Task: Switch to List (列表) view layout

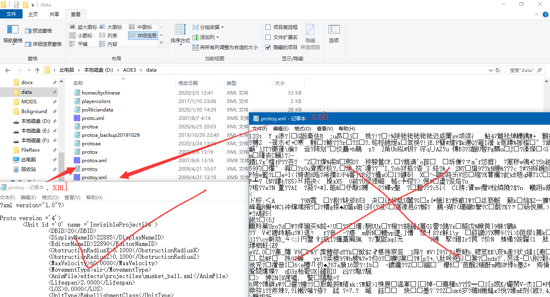Action: click(108, 35)
